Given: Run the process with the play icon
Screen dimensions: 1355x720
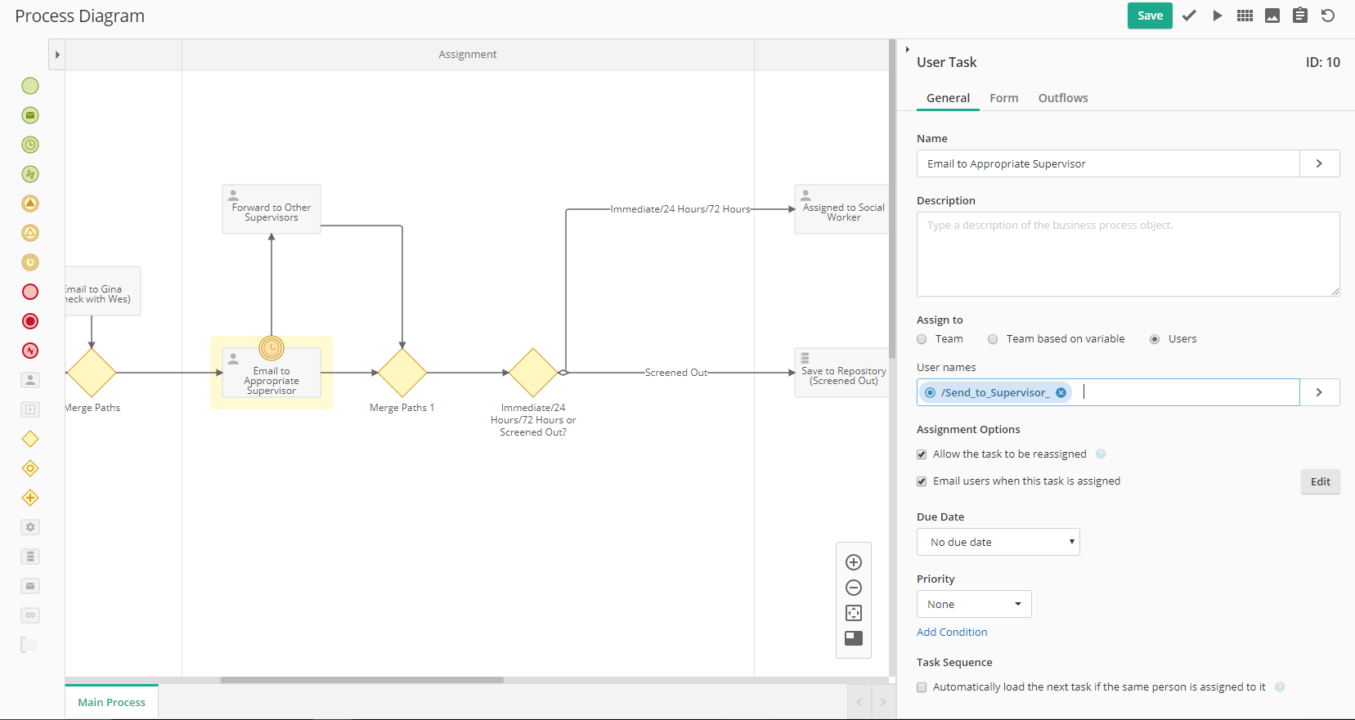Looking at the screenshot, I should click(1217, 16).
